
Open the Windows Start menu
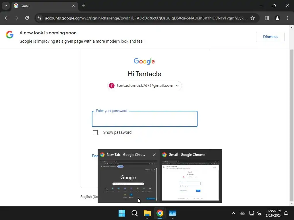point(122,213)
